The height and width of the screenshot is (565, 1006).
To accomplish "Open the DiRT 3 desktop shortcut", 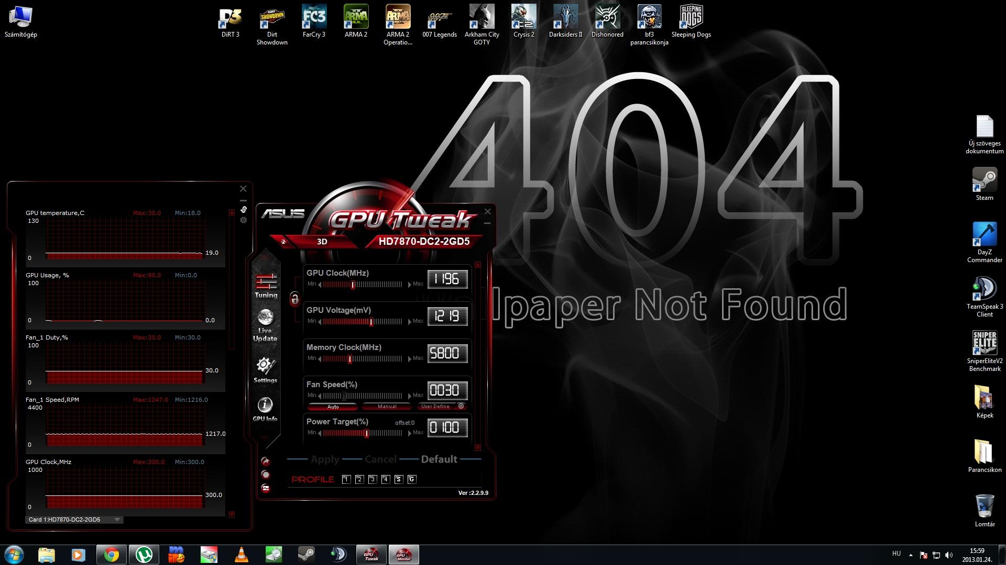I will 230,22.
